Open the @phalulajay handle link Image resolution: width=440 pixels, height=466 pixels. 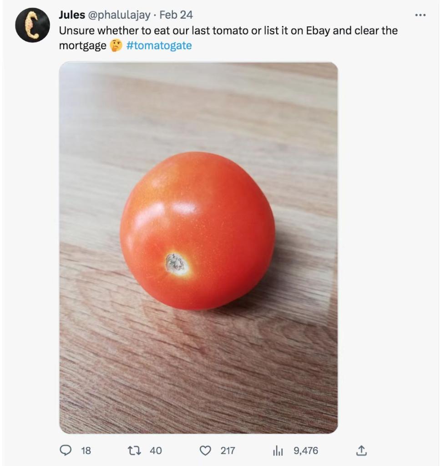[x=118, y=15]
